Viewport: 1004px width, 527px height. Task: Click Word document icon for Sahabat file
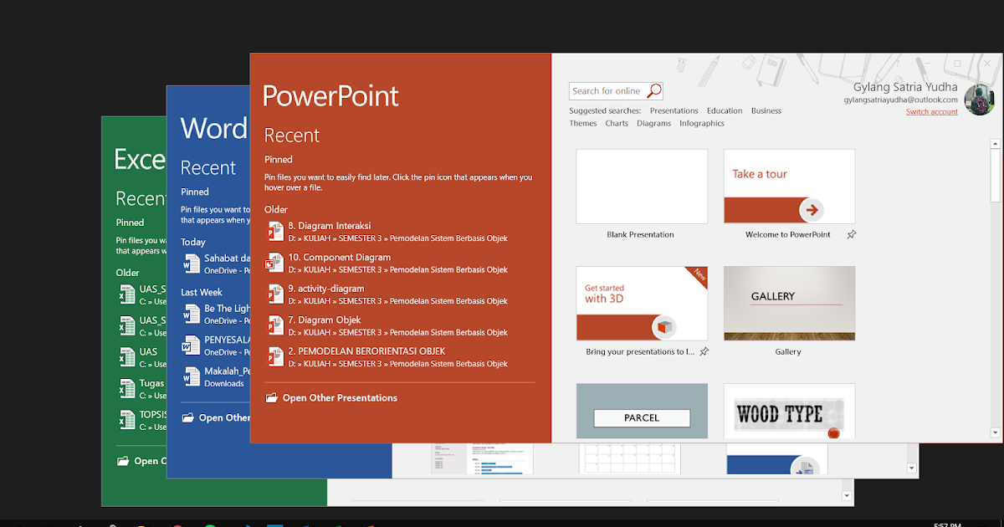tap(191, 263)
